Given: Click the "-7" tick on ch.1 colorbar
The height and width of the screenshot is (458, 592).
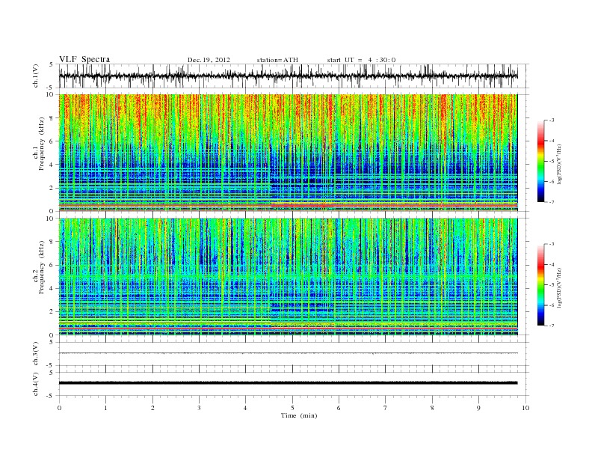Looking at the screenshot, I should tap(552, 202).
